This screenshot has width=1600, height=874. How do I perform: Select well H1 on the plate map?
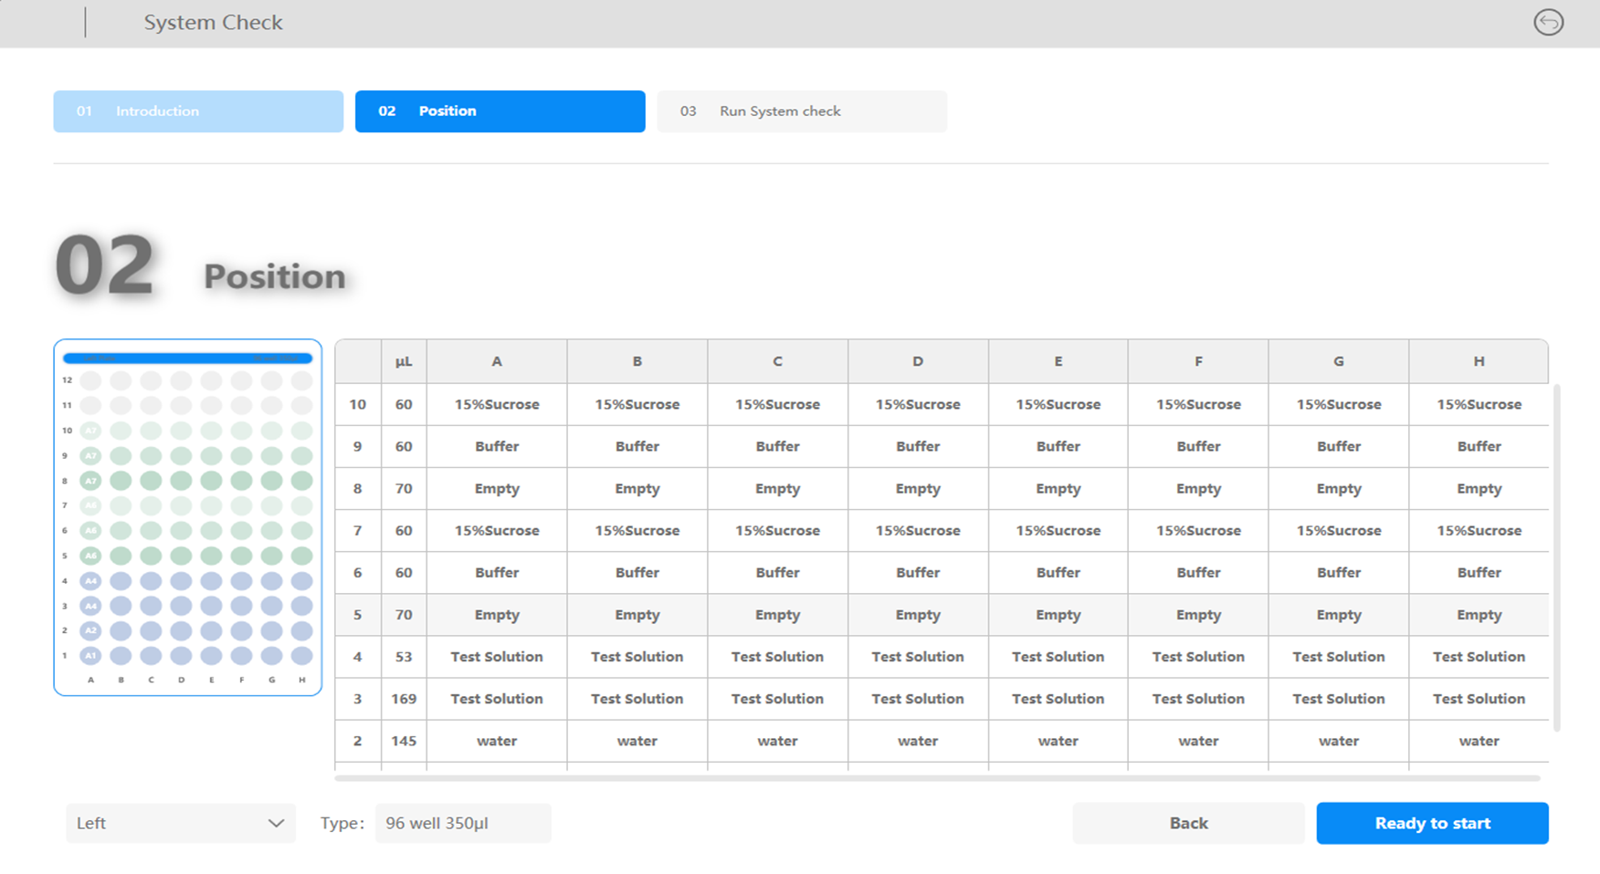coord(301,655)
